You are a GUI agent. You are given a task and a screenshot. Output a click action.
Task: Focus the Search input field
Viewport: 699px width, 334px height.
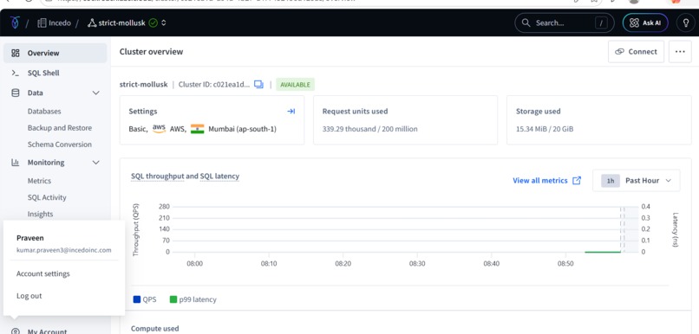[x=564, y=23]
